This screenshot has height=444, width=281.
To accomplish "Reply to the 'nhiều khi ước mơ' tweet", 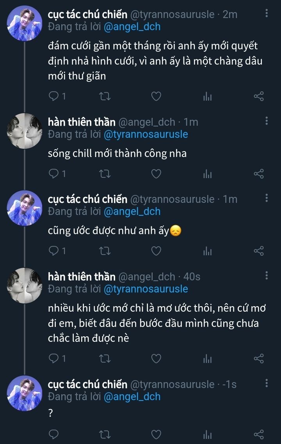I will pos(54,358).
